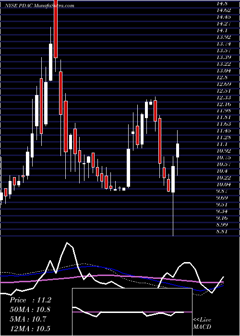240x336 pixels.
Task: Click the <<Live MACD label
Action: (202, 323)
